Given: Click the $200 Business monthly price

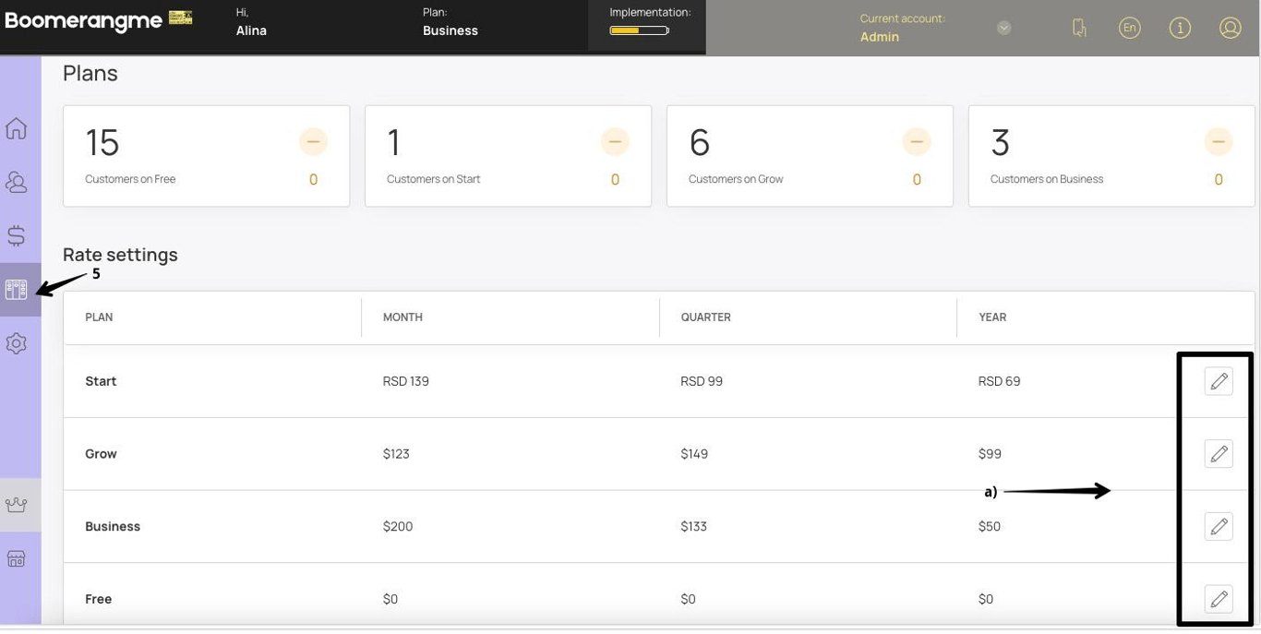Looking at the screenshot, I should point(398,527).
